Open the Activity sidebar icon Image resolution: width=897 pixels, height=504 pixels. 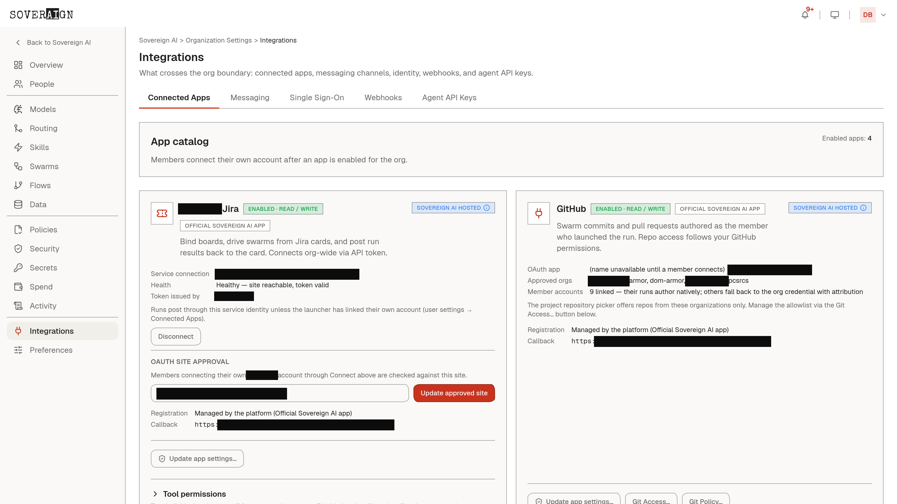pyautogui.click(x=18, y=306)
